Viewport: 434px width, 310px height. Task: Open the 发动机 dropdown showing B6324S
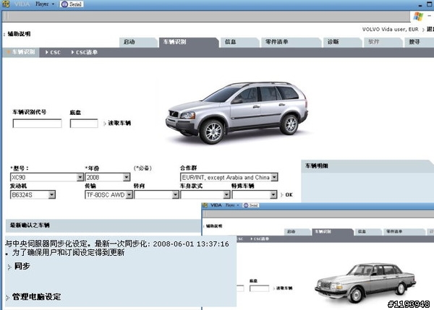point(33,194)
